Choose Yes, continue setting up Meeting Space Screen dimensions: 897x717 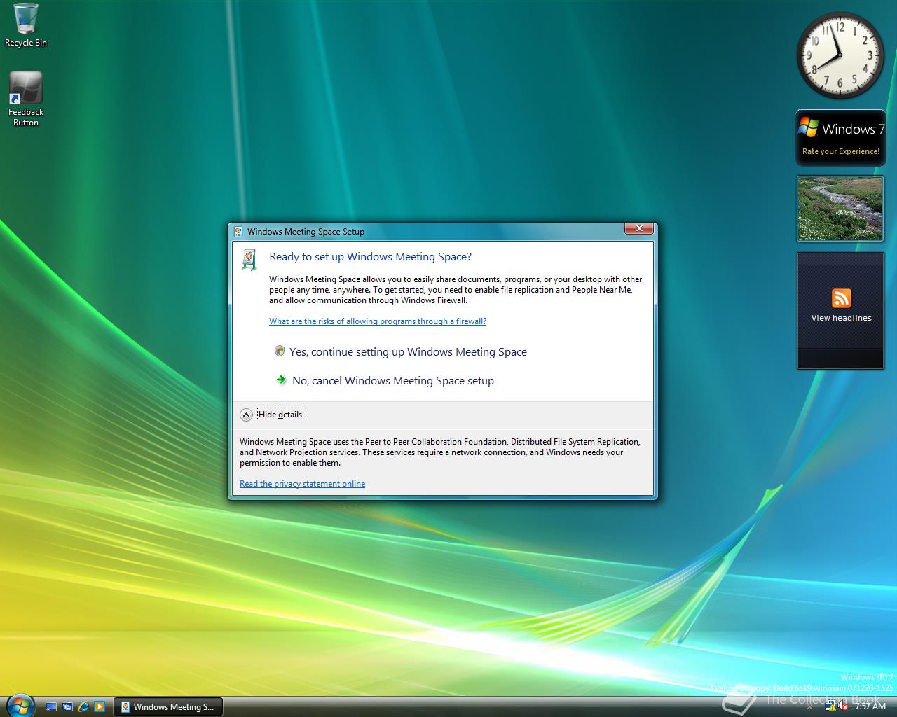[x=400, y=351]
